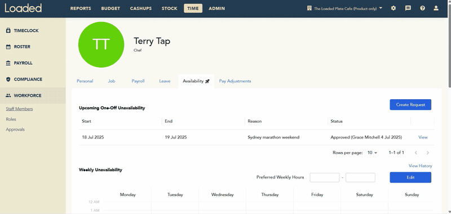Click the 1–1 of 1 pagination text
Image resolution: width=451 pixels, height=214 pixels.
396,153
